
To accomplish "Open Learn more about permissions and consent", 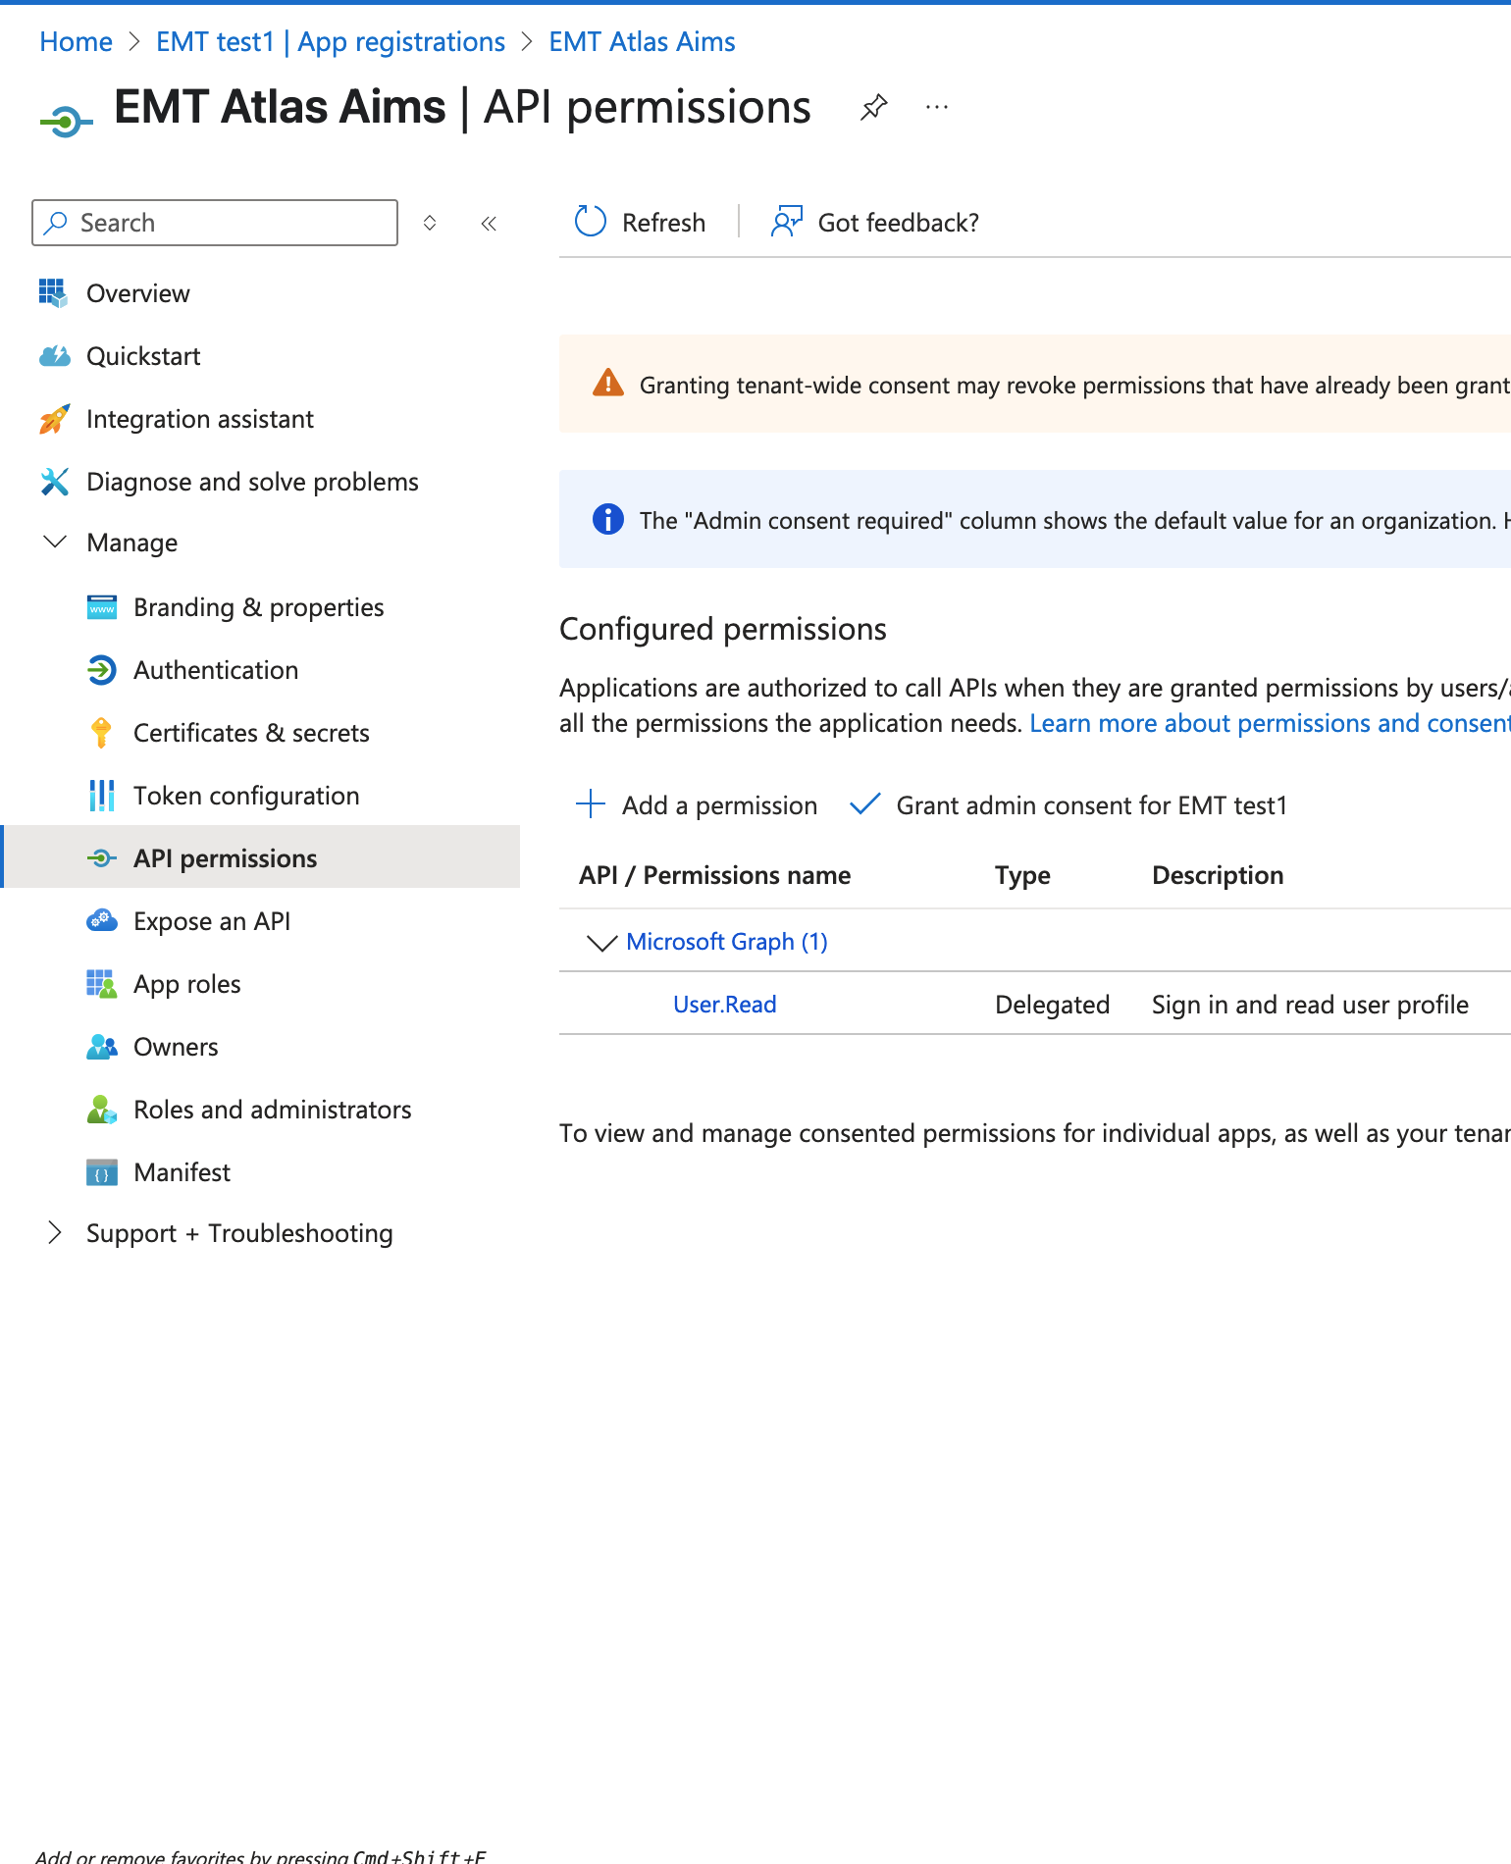I will tap(1270, 723).
